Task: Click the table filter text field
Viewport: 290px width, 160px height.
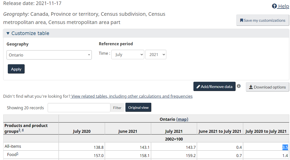Action: (x=79, y=108)
